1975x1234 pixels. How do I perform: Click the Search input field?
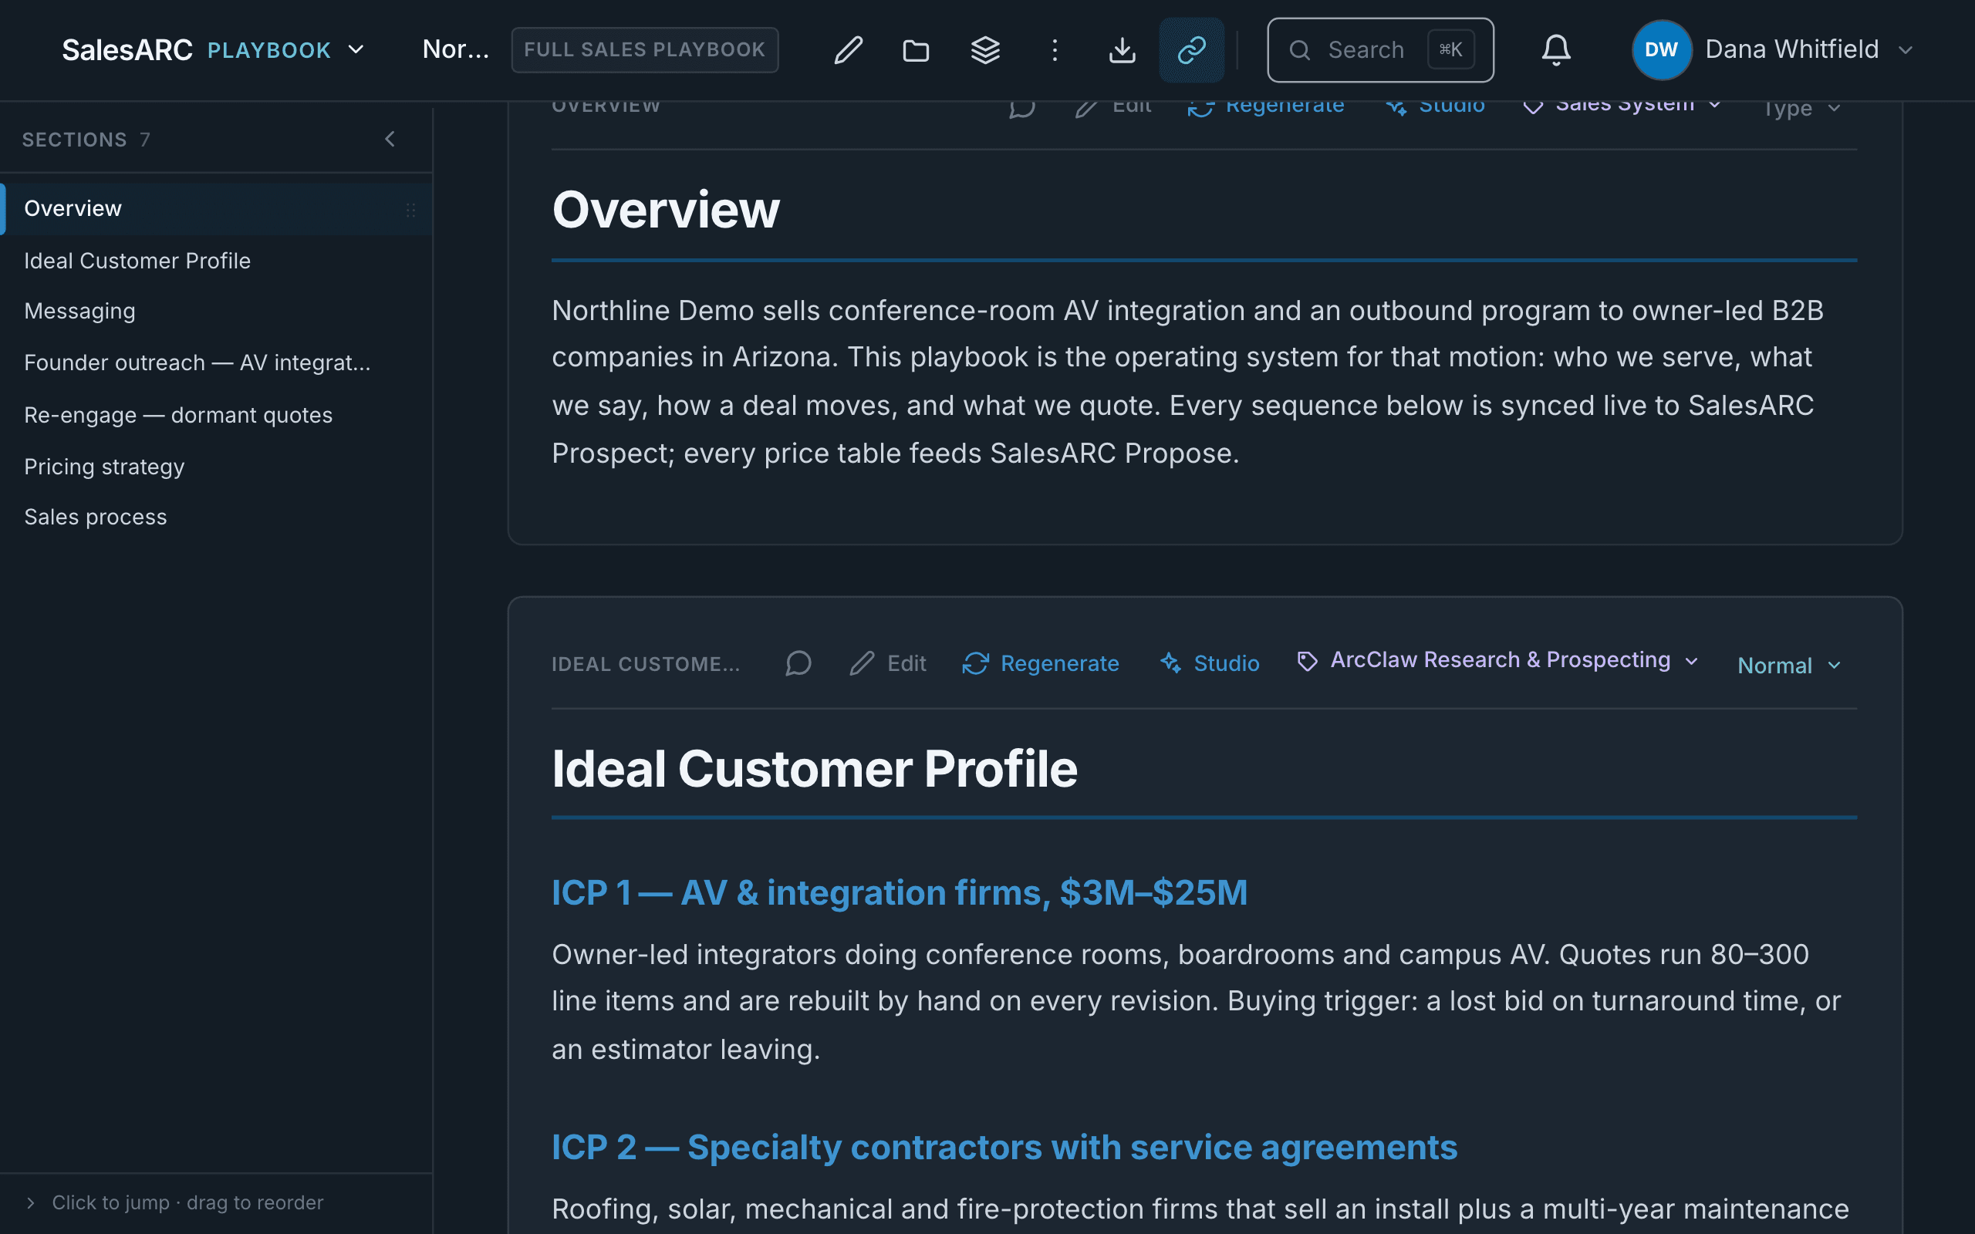coord(1380,50)
